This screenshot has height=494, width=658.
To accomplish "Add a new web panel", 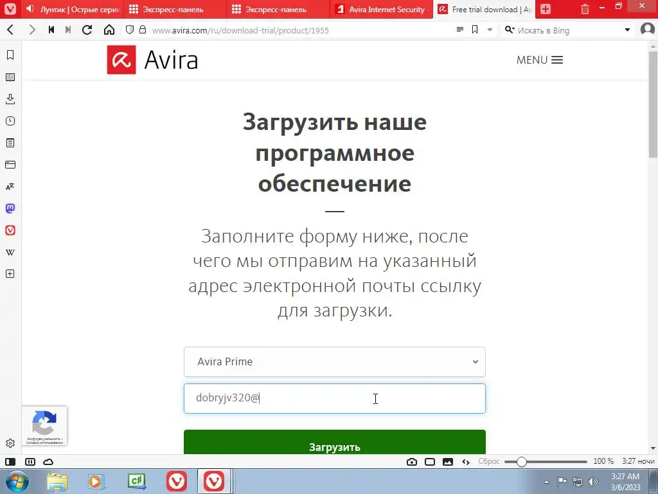I will (x=10, y=274).
